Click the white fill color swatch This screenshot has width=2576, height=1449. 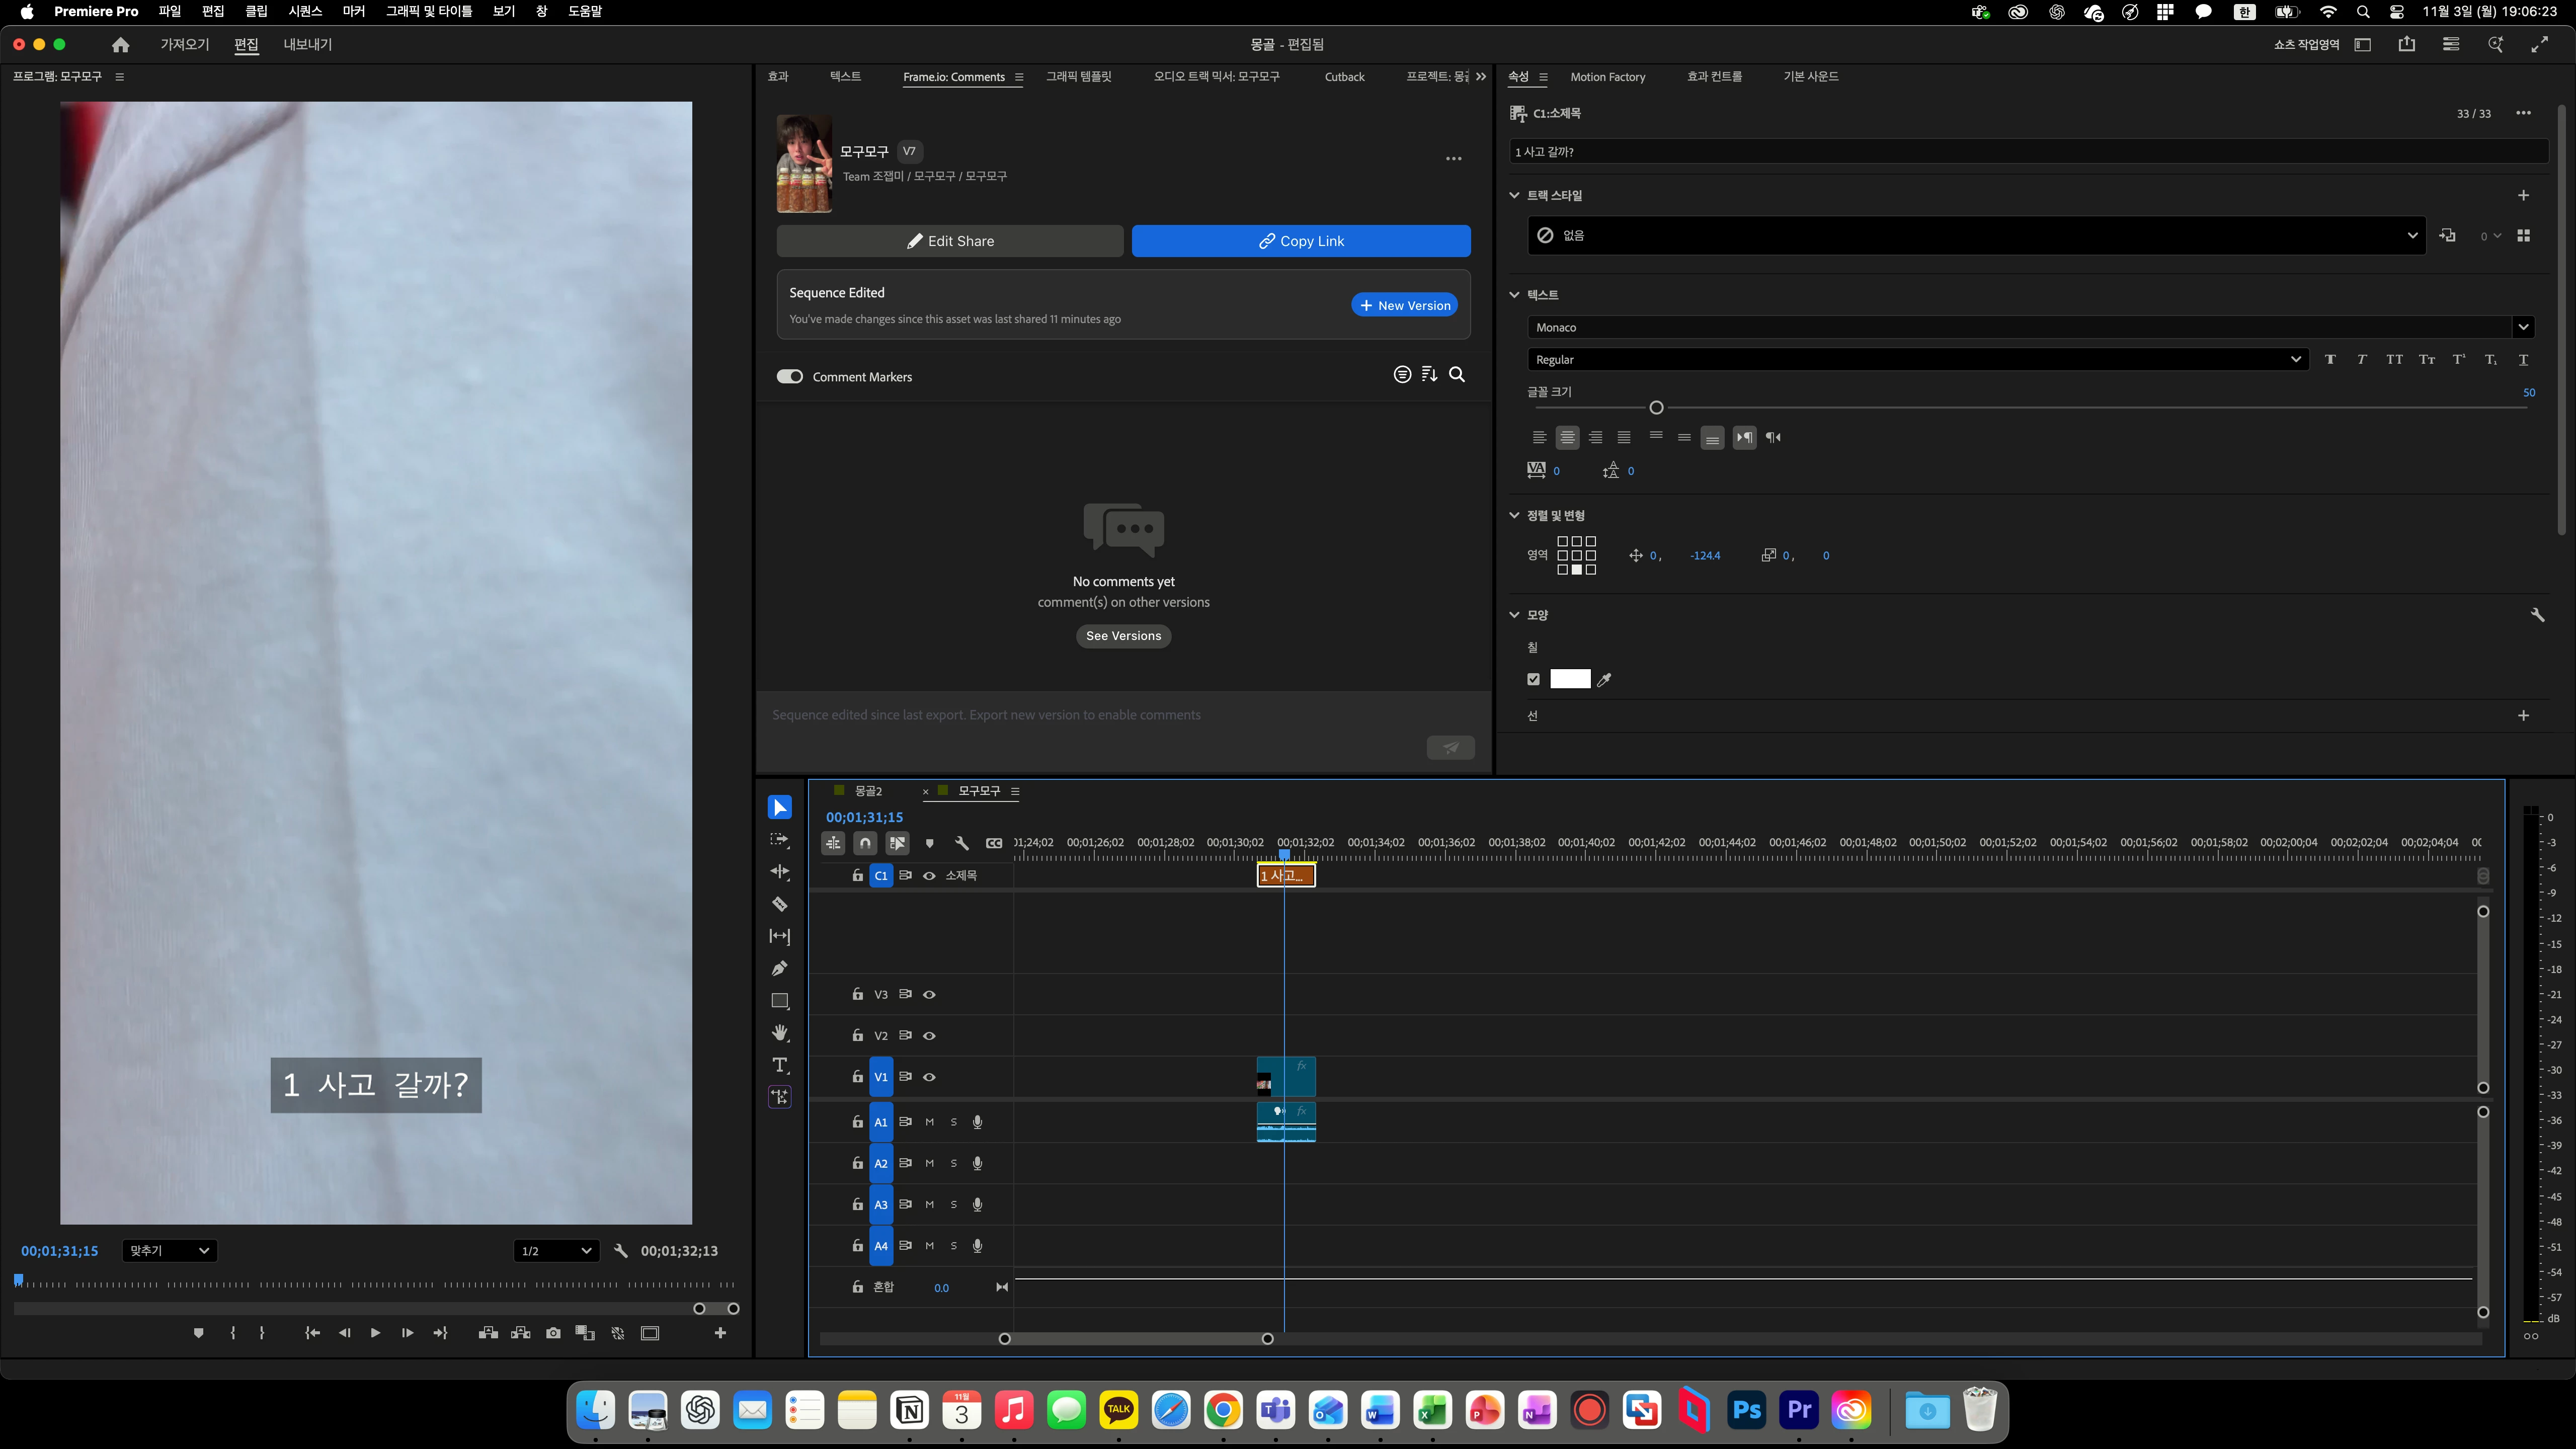1569,680
